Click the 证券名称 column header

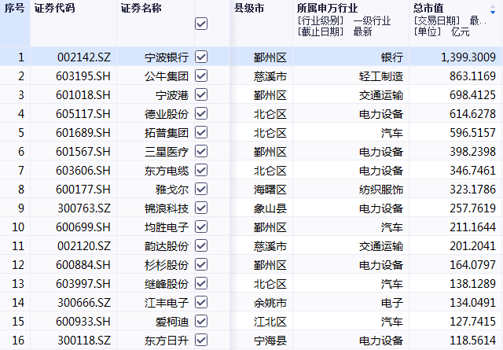[141, 8]
